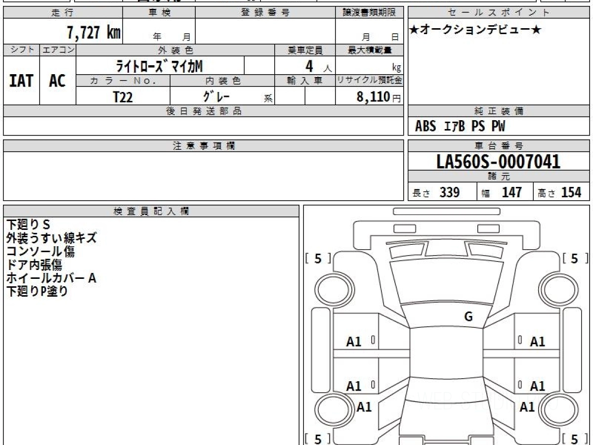Click chassis number LA560S-0007041
The height and width of the screenshot is (445, 593).
(x=499, y=162)
